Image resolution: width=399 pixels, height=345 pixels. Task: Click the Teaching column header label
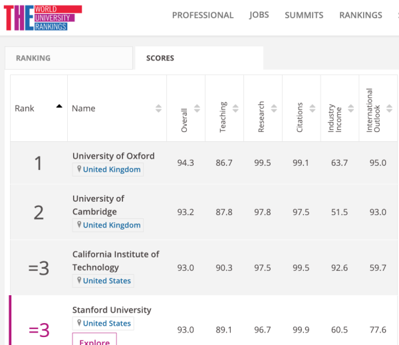point(223,117)
